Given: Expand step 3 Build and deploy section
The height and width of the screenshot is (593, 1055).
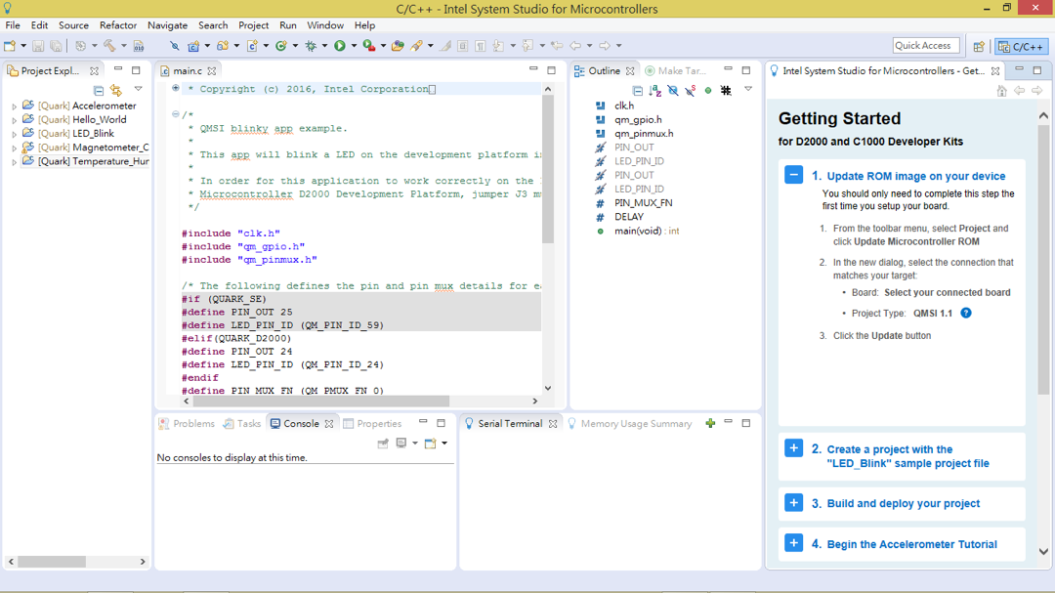Looking at the screenshot, I should pyautogui.click(x=793, y=503).
